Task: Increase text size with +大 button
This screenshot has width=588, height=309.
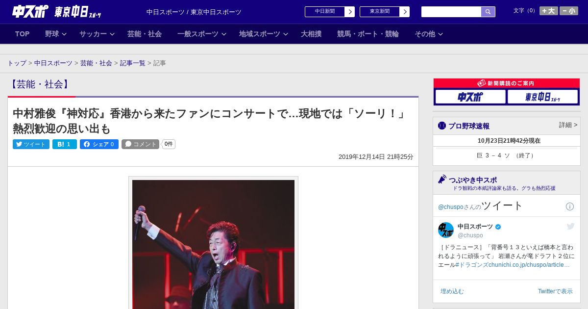Action: [548, 11]
